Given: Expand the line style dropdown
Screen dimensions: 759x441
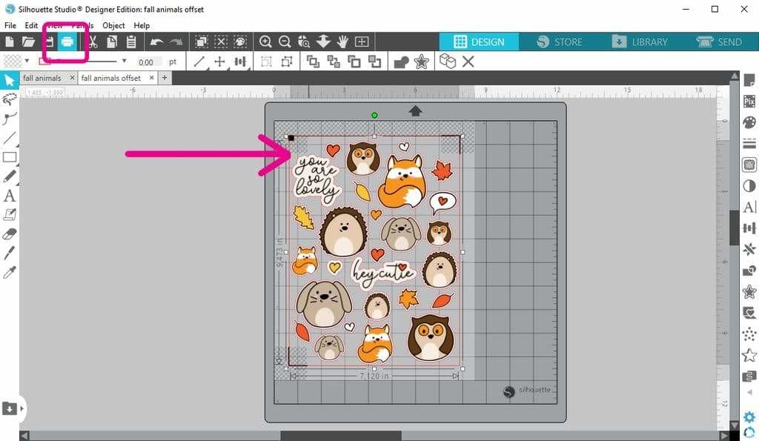Looking at the screenshot, I should pos(124,62).
